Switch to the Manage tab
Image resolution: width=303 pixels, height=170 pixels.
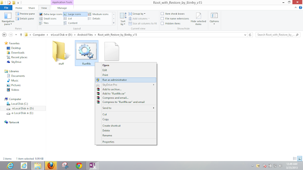pos(62,8)
